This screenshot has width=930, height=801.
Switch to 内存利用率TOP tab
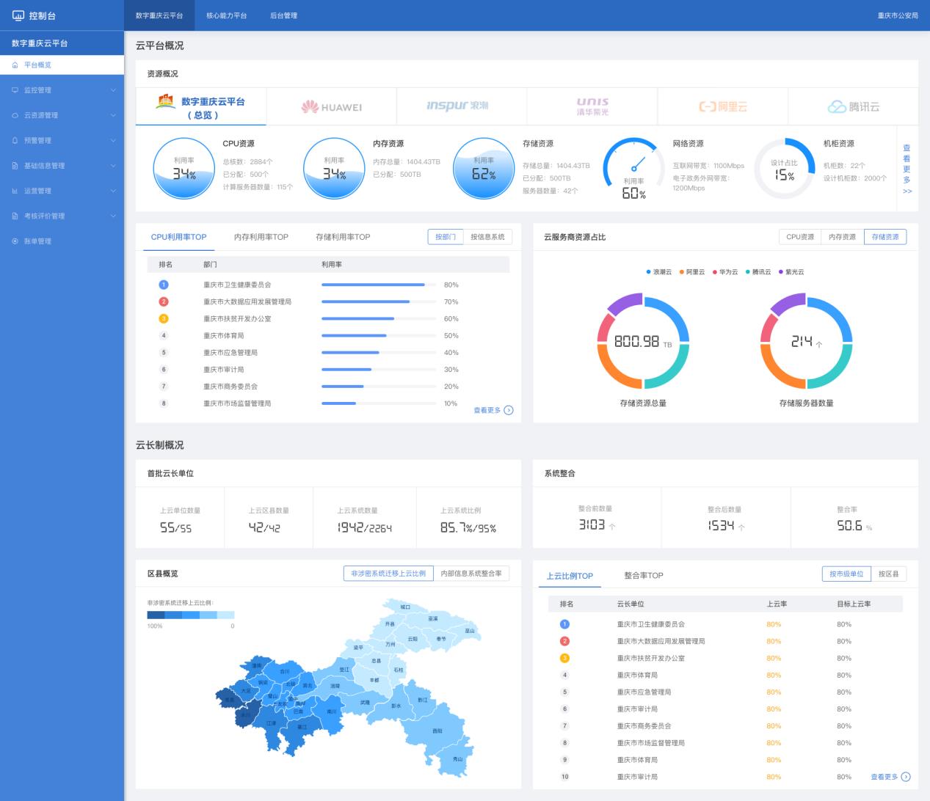261,237
